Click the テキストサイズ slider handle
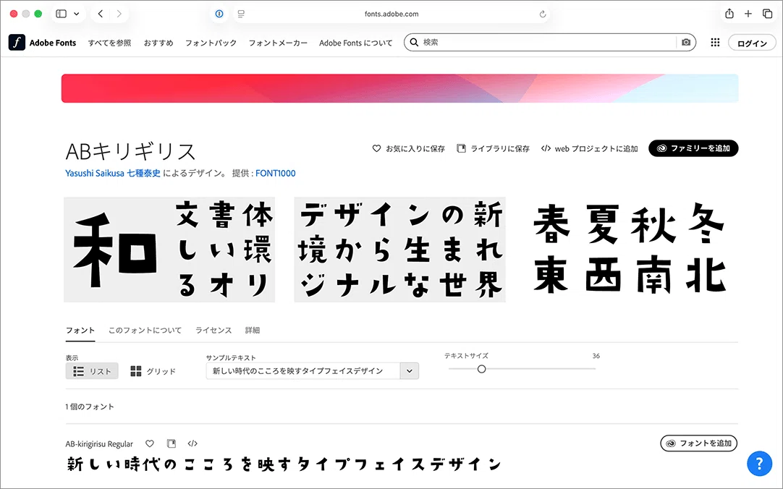The image size is (783, 489). 481,369
